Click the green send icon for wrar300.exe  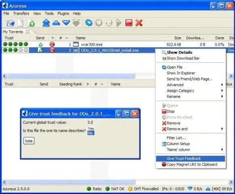pos(40,44)
